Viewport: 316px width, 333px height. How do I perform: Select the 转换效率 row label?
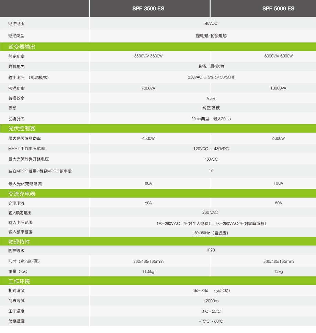[16, 98]
